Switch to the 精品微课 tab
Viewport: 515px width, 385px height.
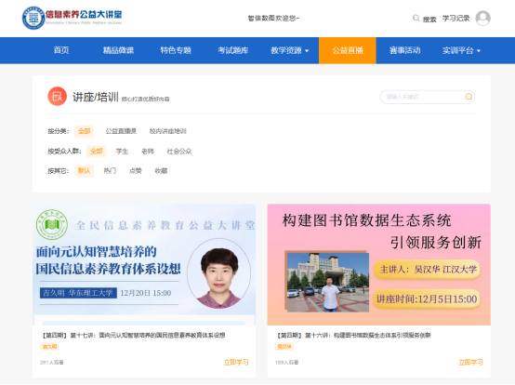(119, 50)
